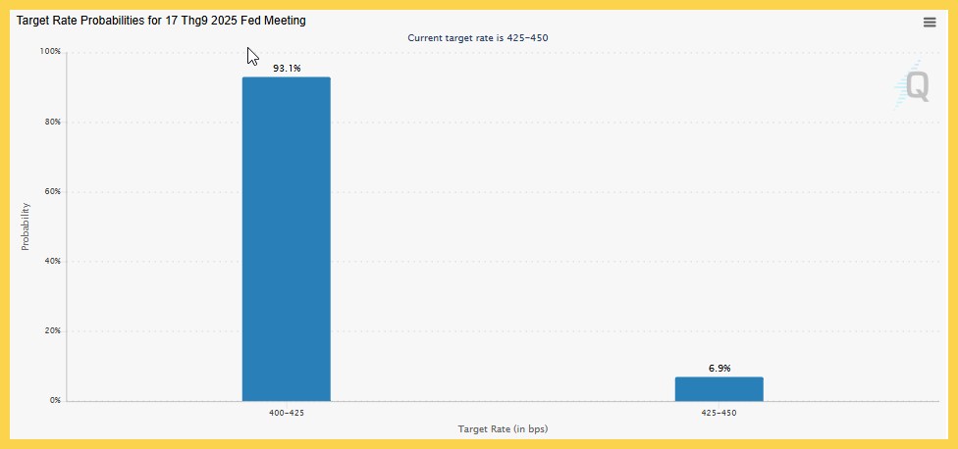Click the chart title for 17 Thg9 2025 Fed Meeting
Screen dimensions: 958x449
[161, 21]
